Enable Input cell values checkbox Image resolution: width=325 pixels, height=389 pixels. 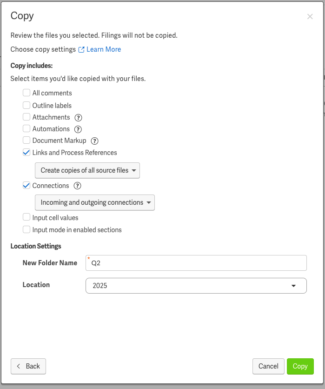coord(27,217)
